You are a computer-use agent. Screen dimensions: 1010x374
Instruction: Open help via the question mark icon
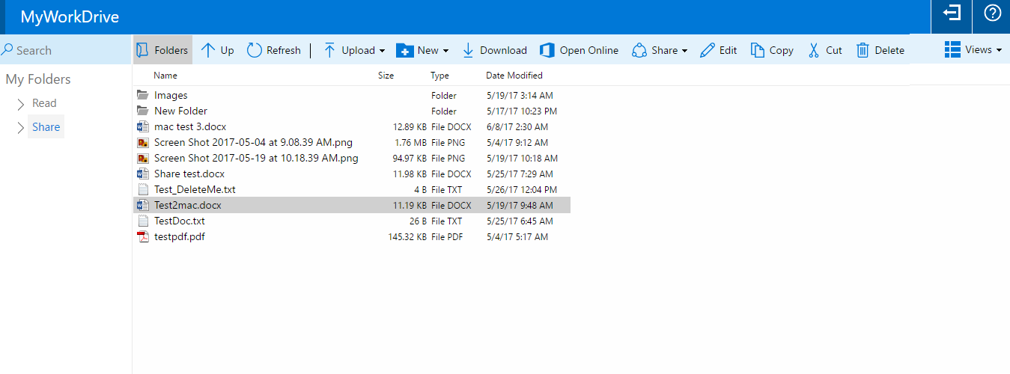coord(992,14)
